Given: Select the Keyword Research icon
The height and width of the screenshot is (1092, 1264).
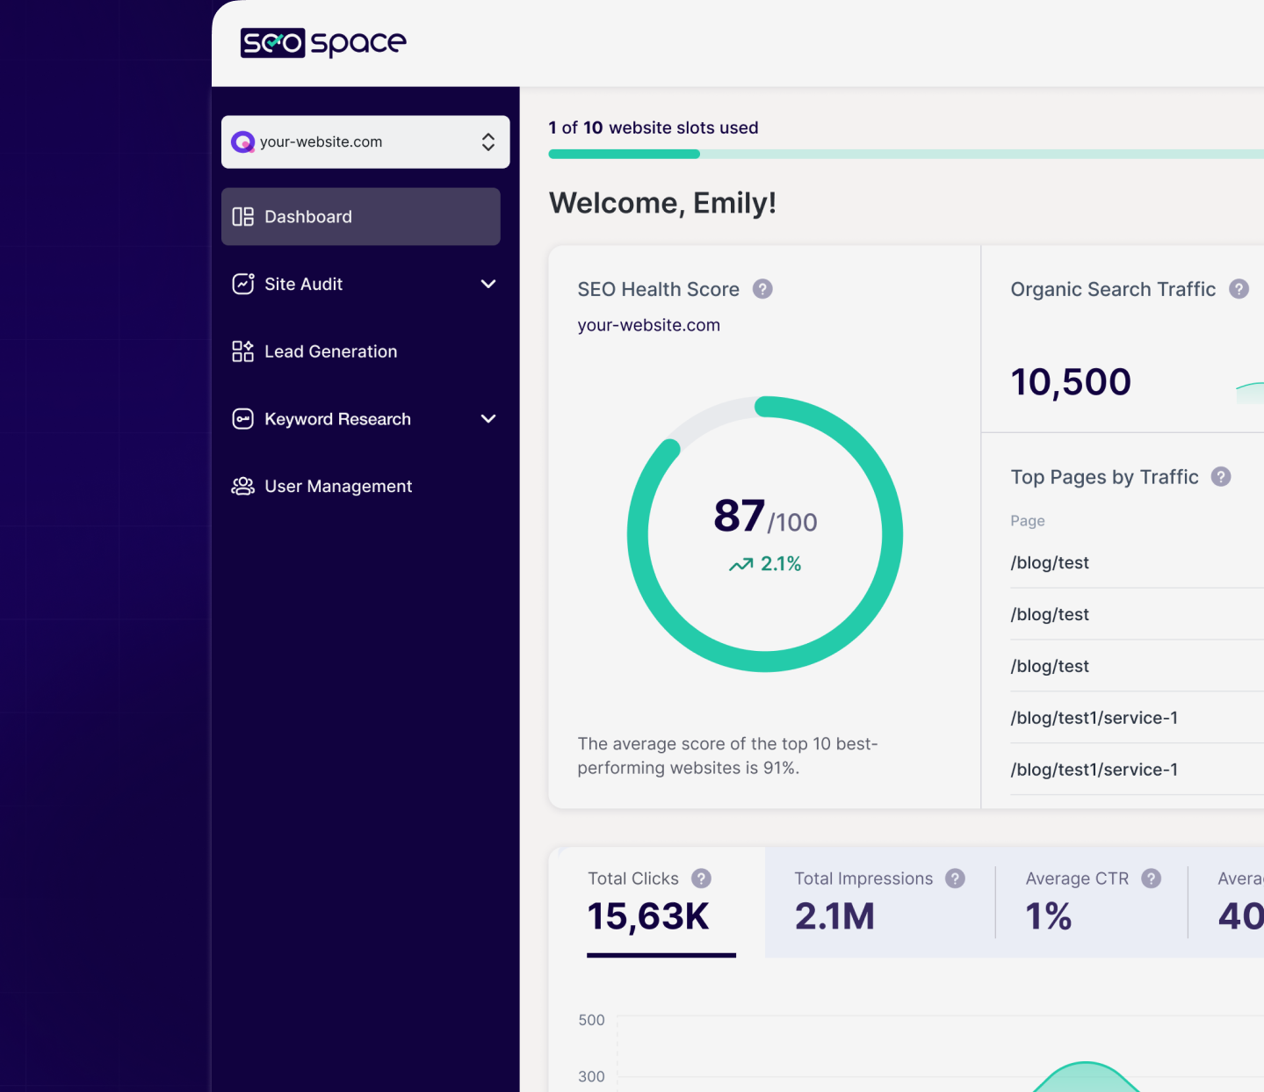Looking at the screenshot, I should (242, 419).
